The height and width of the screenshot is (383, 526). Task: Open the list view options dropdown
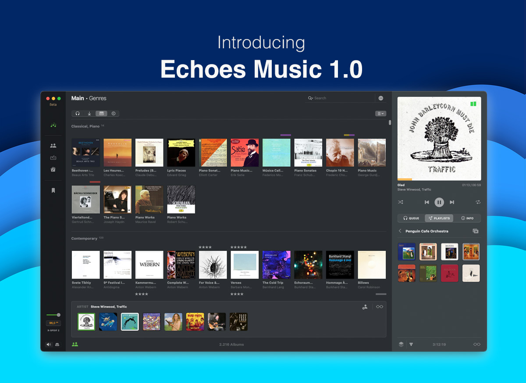pos(380,114)
